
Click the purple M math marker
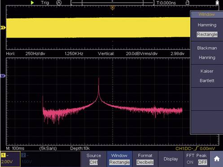3,76
